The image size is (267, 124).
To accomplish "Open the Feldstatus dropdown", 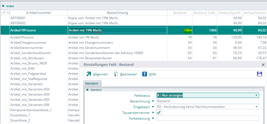I will pos(256,95).
